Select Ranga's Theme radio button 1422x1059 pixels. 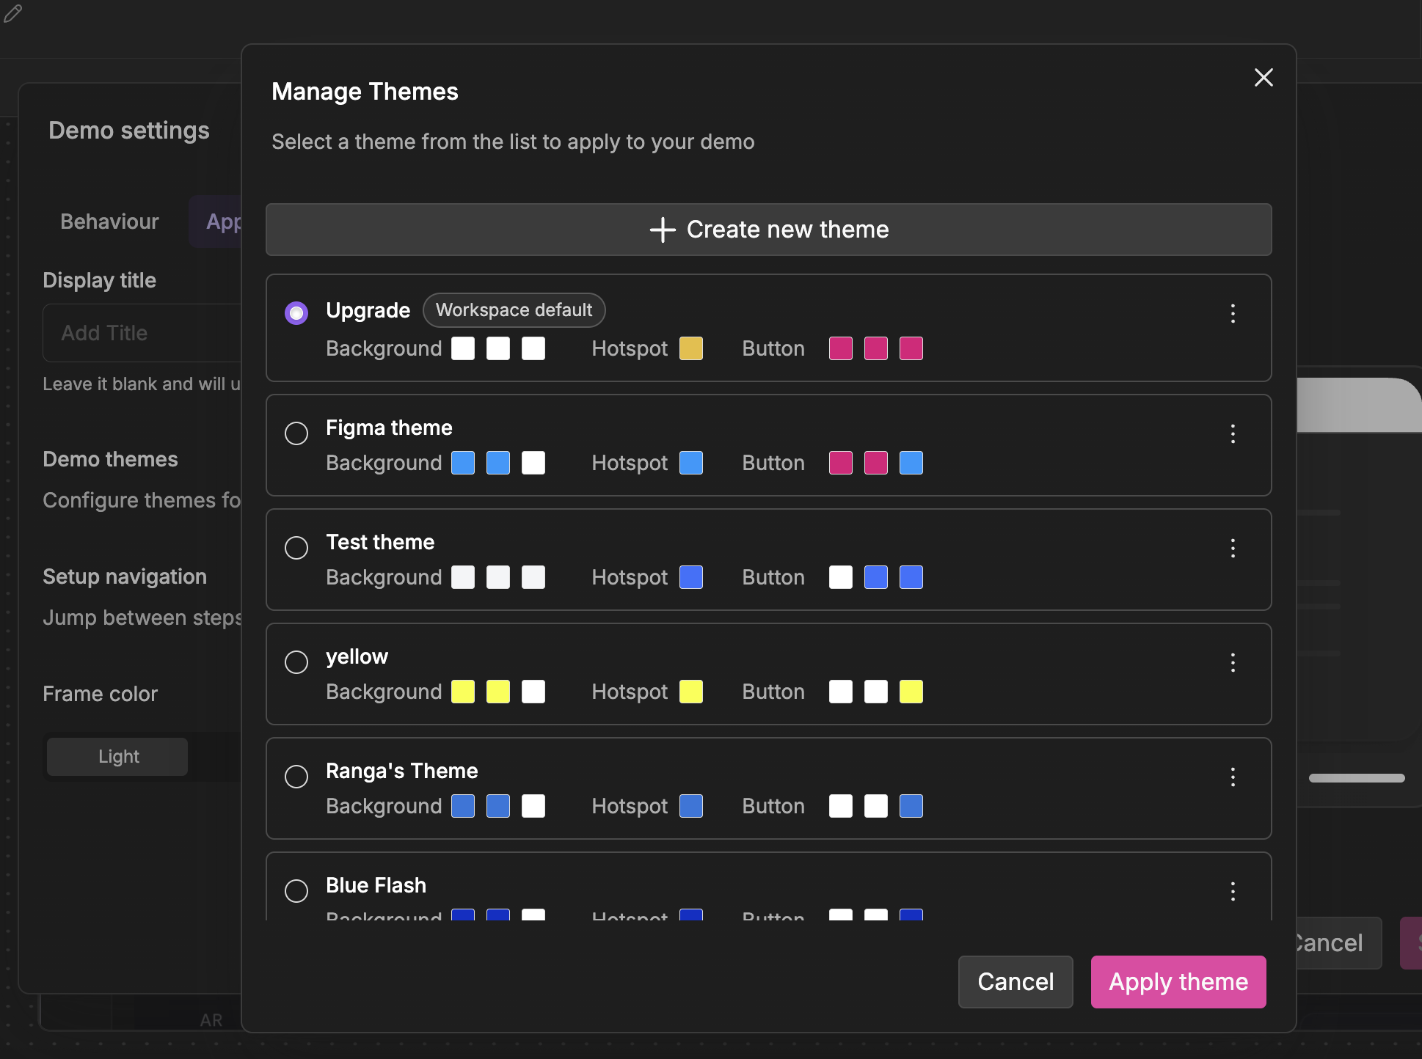tap(296, 777)
